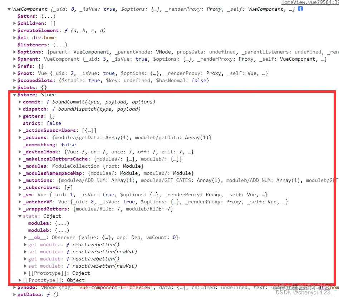The width and height of the screenshot is (339, 299).
Task: Expand the $children array
Action: (15, 23)
